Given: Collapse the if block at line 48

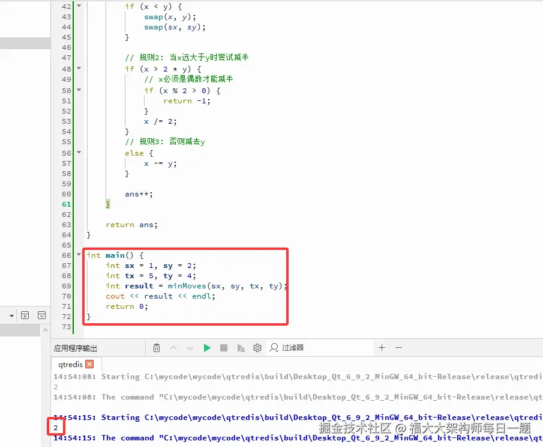Looking at the screenshot, I should 79,68.
